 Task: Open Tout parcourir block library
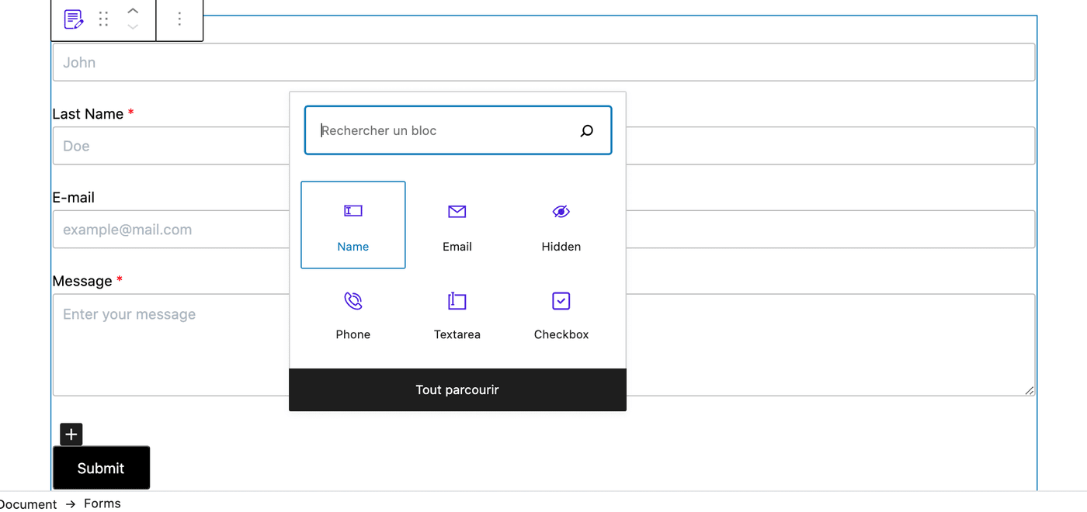click(x=457, y=389)
